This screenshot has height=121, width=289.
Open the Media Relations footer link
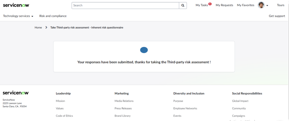click(x=124, y=101)
